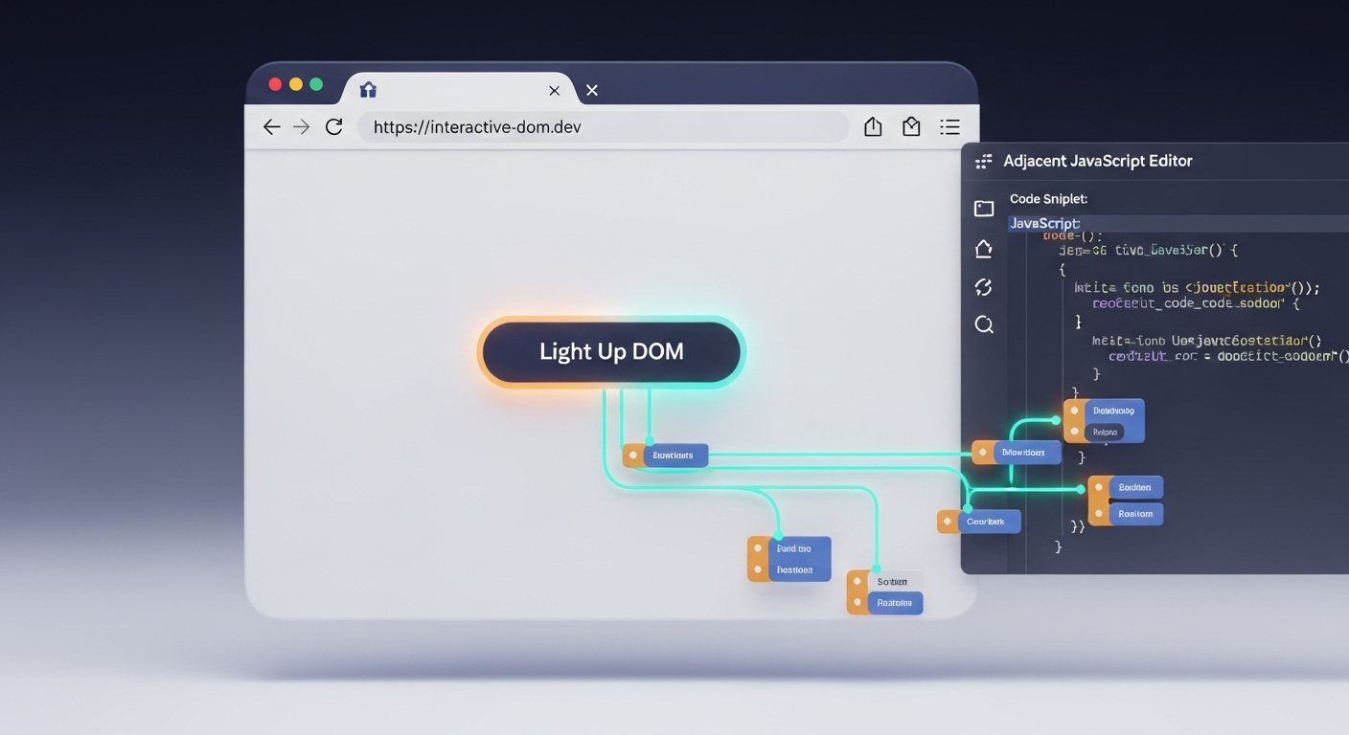Toggle the dot beside the white Sotten row
1349x735 pixels.
[857, 582]
